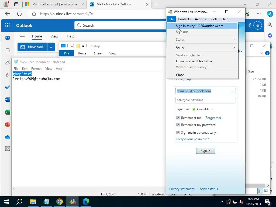
Task: Go back in the Edge browser
Action: [7, 14]
